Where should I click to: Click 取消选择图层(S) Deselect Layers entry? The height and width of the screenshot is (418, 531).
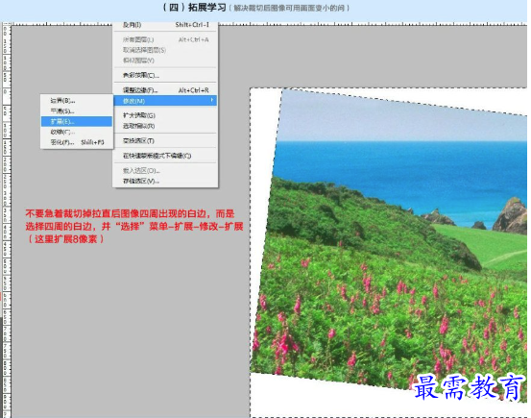(165, 50)
